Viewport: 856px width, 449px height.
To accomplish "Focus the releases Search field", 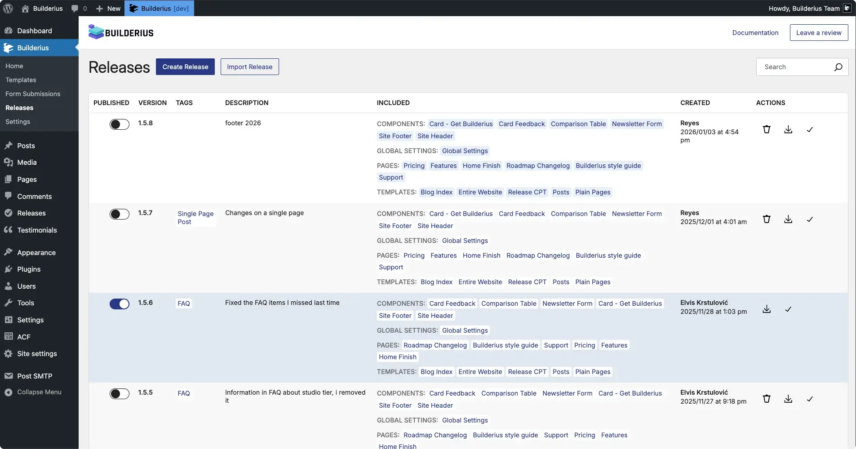I will 793,67.
